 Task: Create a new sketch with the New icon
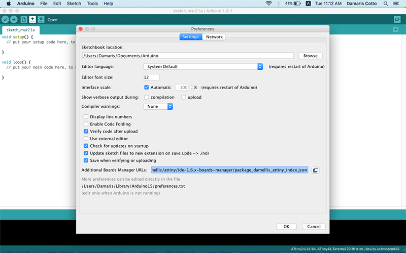click(x=24, y=20)
